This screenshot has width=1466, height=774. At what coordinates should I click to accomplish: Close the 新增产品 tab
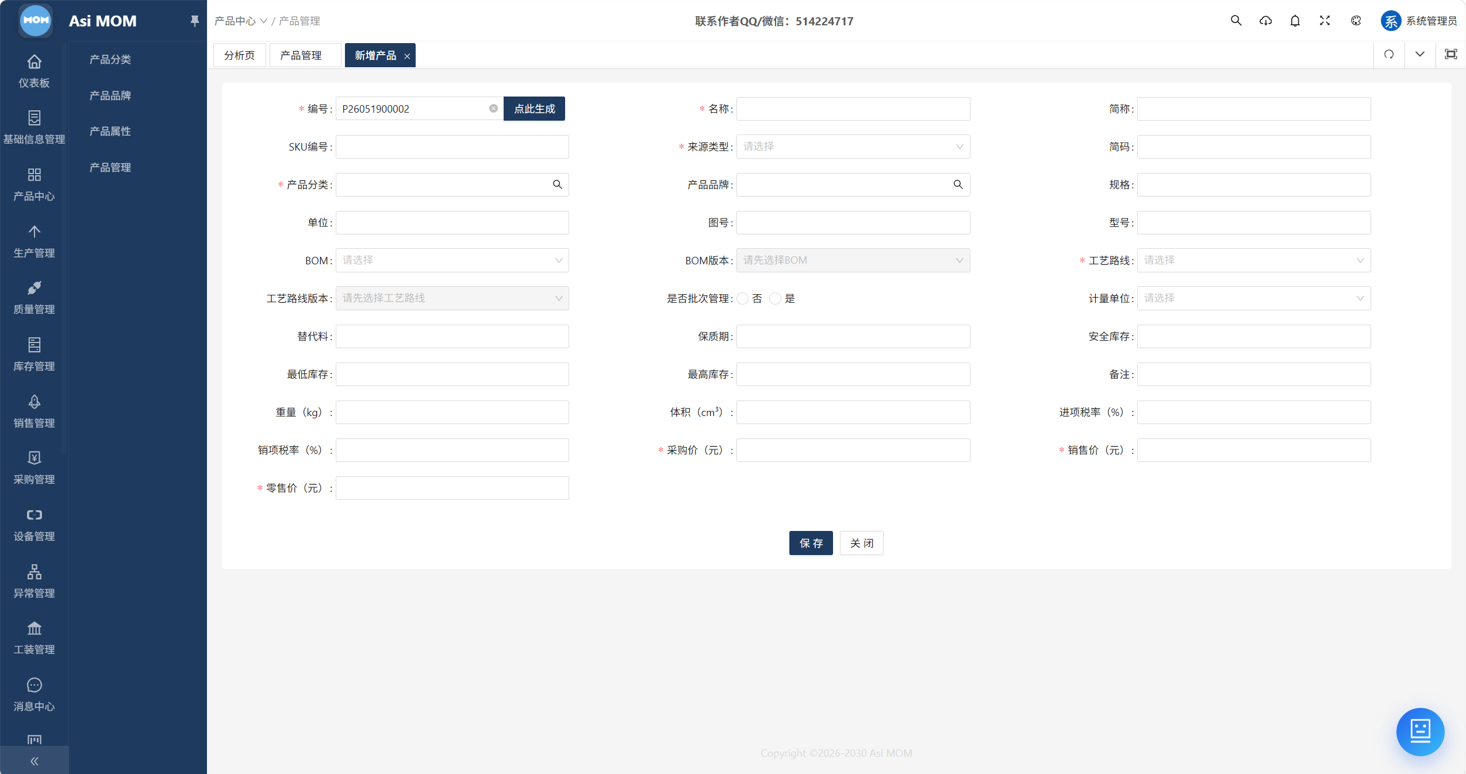coord(407,56)
